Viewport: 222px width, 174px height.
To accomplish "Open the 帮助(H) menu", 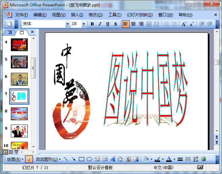I will (x=185, y=15).
